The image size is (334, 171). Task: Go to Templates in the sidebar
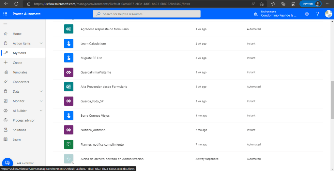pyautogui.click(x=20, y=72)
